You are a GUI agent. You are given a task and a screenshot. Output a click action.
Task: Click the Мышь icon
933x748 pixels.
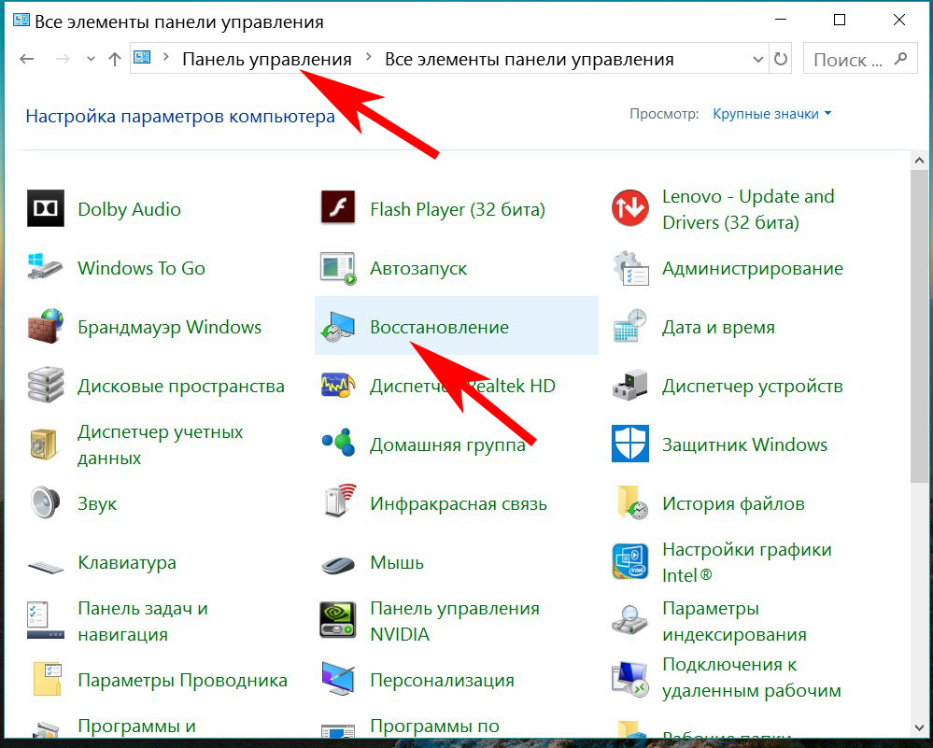(338, 563)
